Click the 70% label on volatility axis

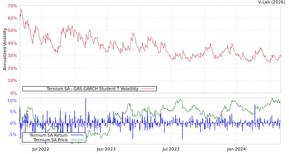click(12, 6)
